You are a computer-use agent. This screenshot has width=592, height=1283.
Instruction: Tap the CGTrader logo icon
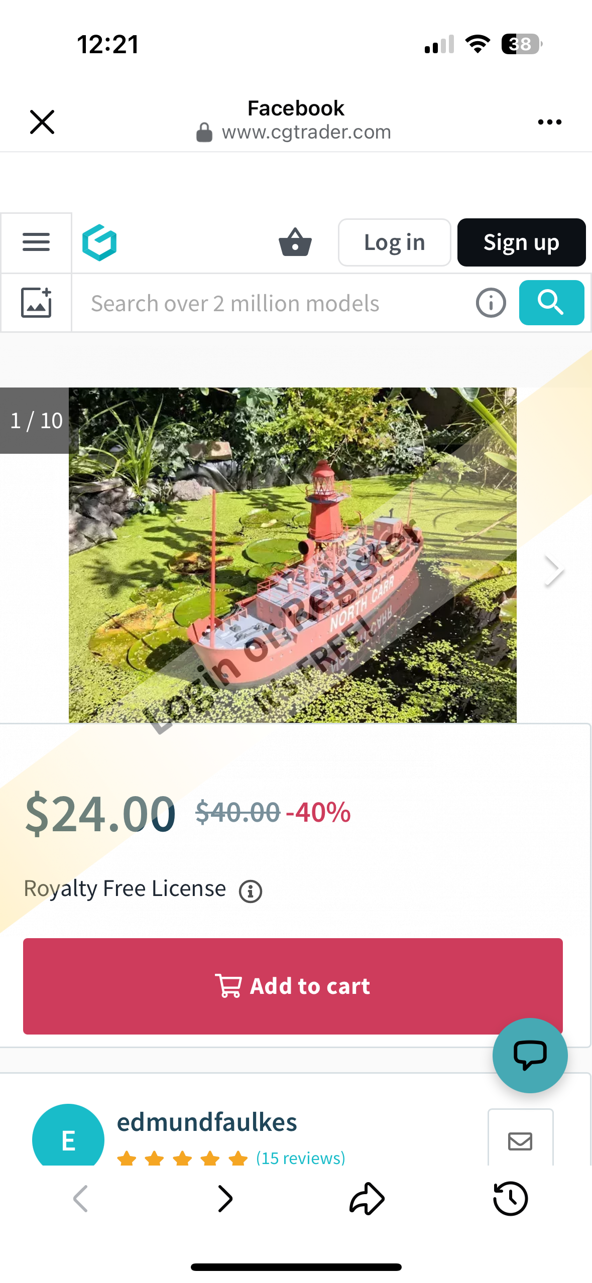[x=99, y=243]
